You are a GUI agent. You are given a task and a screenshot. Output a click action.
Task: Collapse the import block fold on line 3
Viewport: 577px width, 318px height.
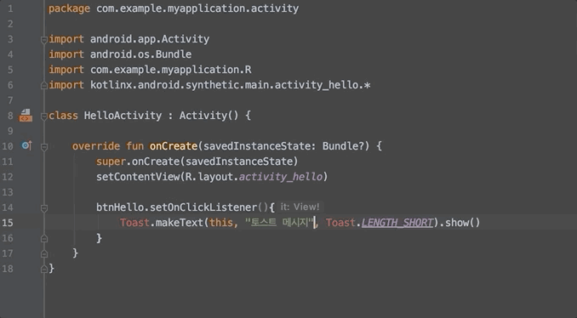(43, 39)
